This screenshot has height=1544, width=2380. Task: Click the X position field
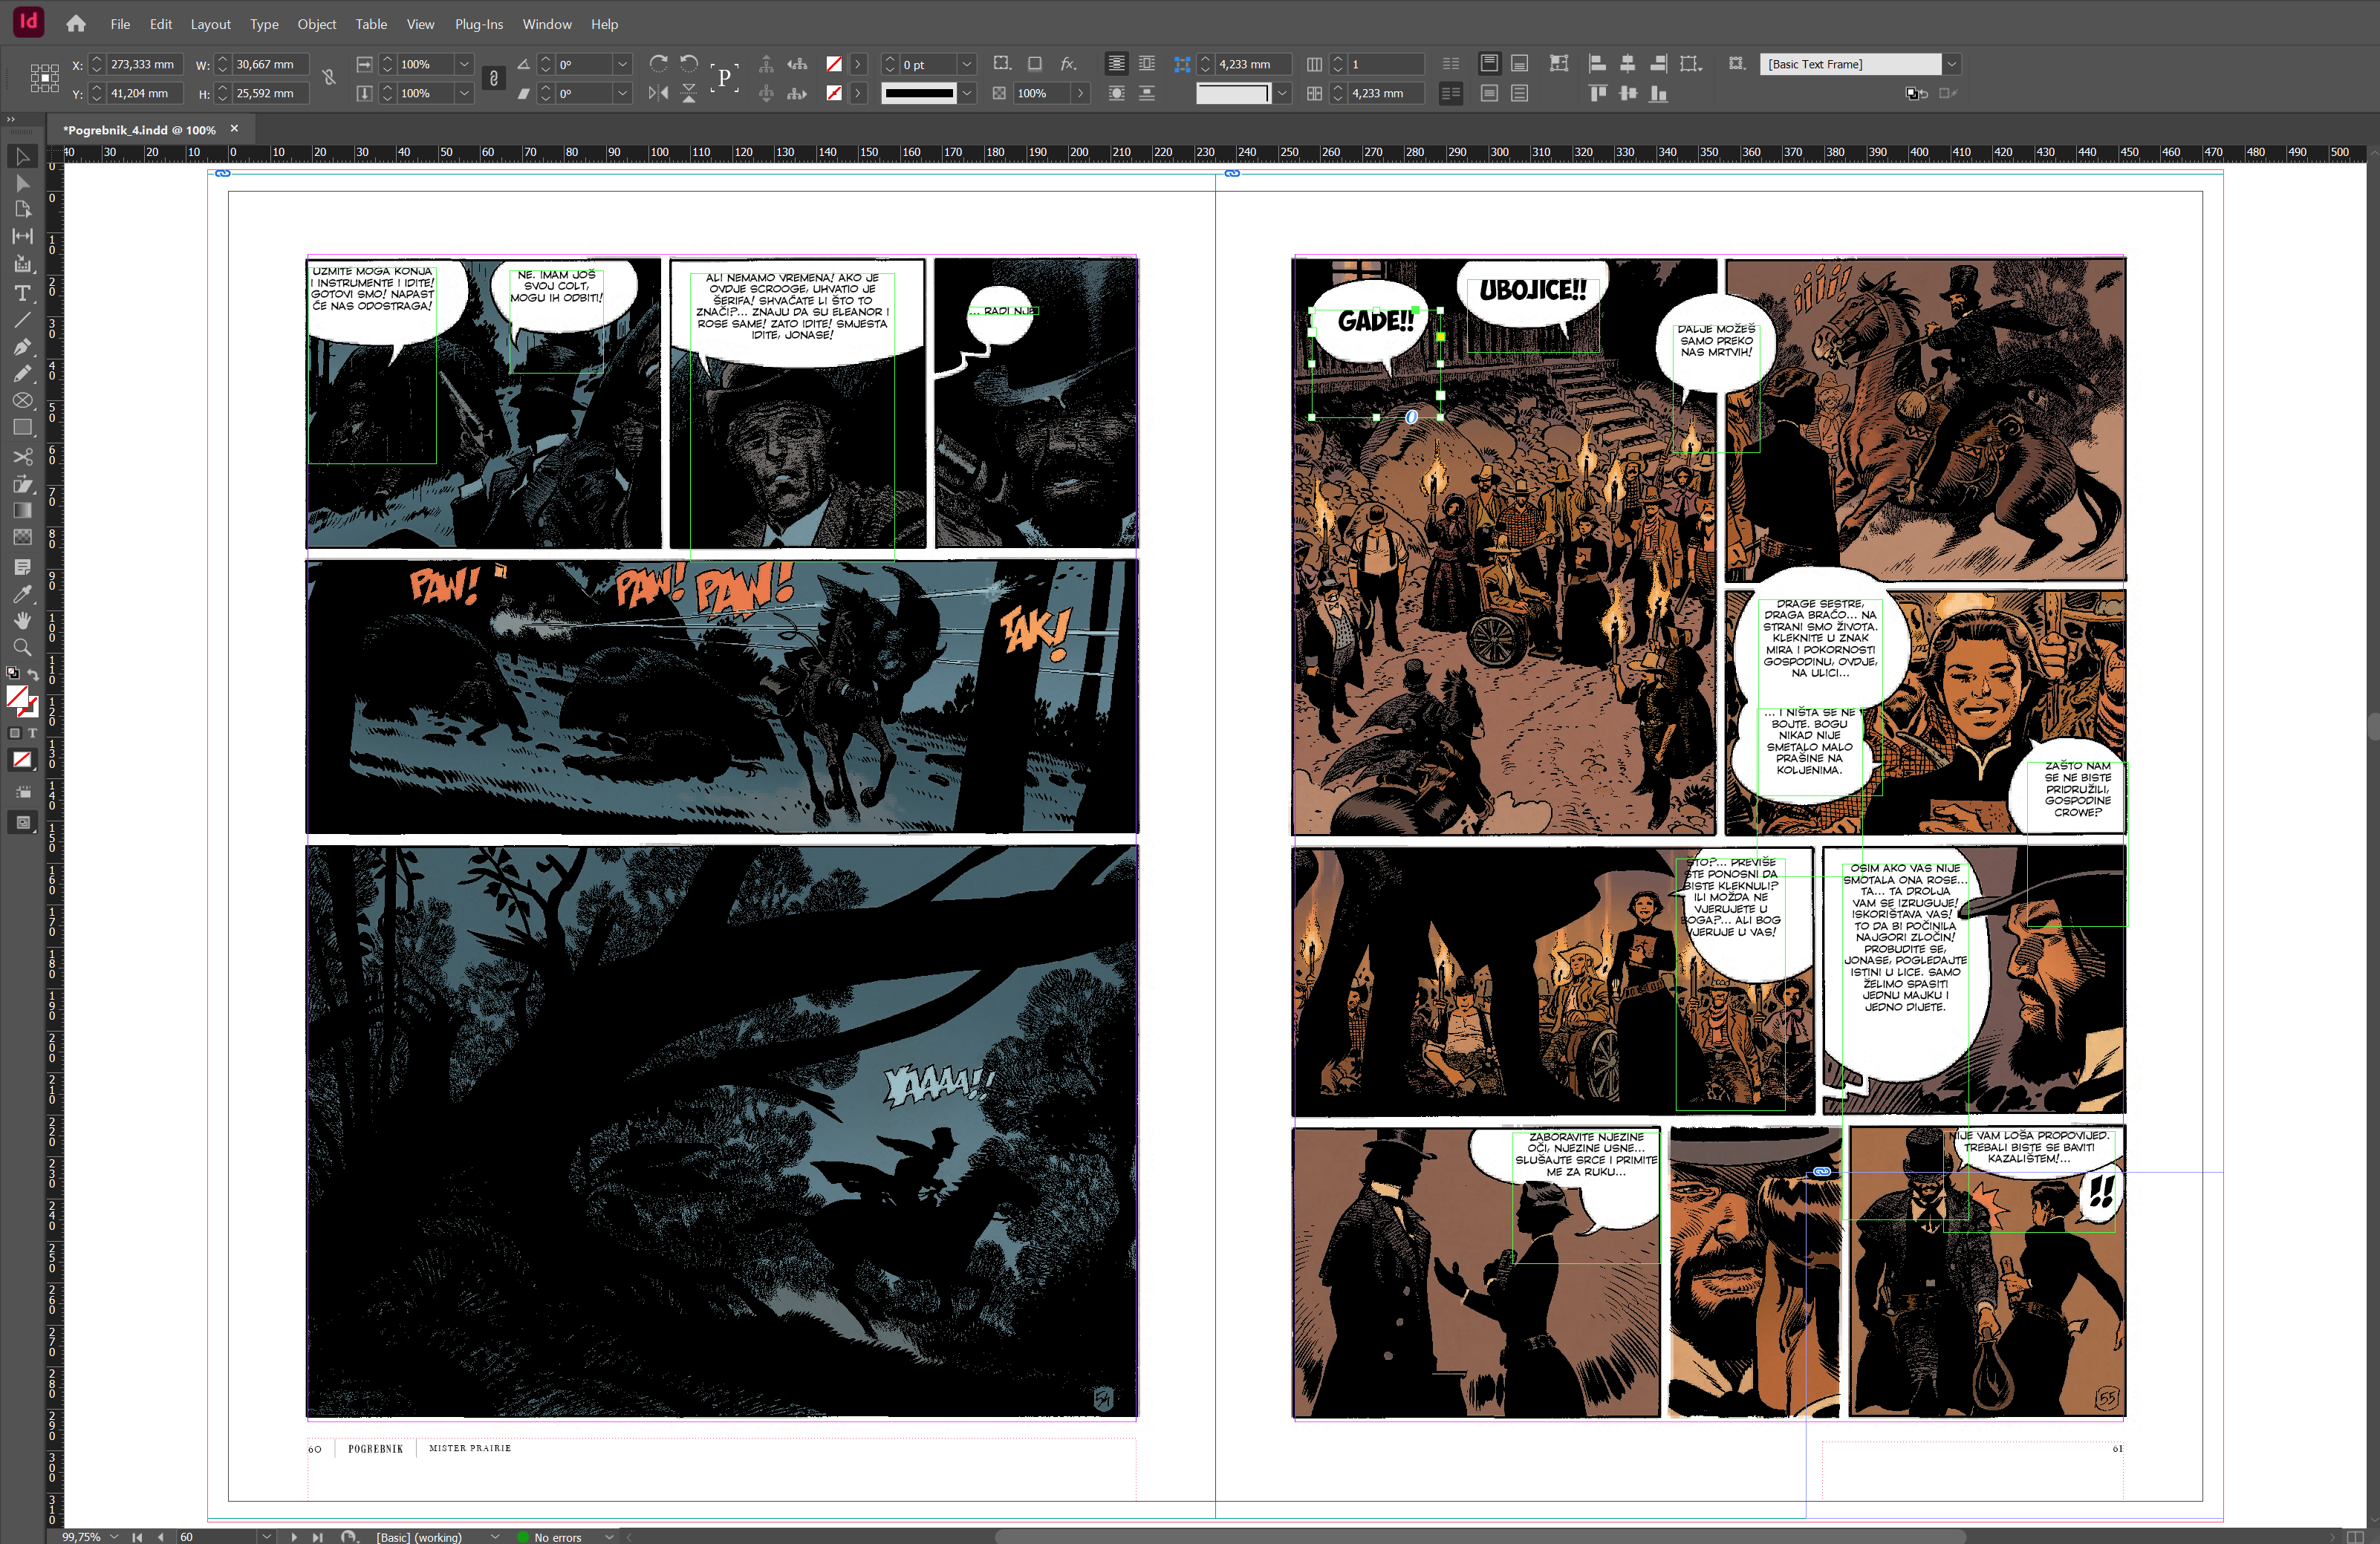point(144,64)
